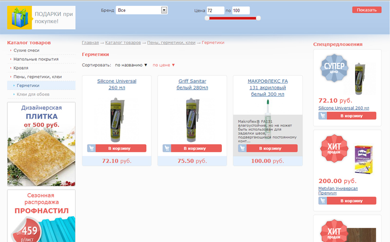Open the Бренд dropdown
This screenshot has width=390, height=242.
tap(141, 10)
